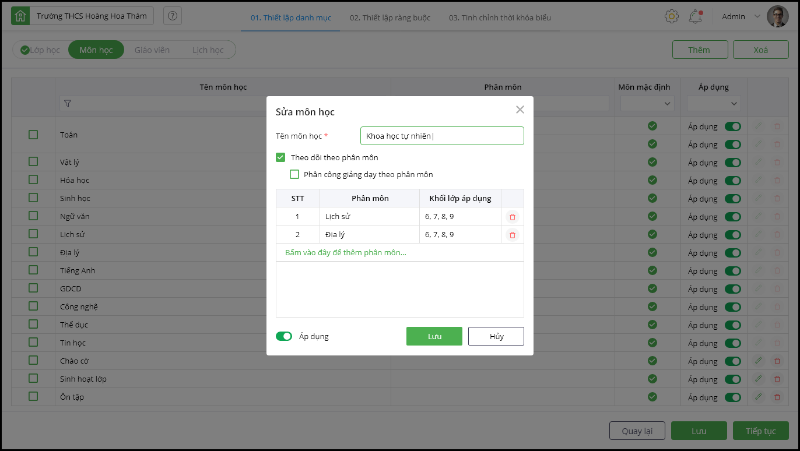
Task: Delete the Địa lý sub-subject row
Action: [x=513, y=235]
